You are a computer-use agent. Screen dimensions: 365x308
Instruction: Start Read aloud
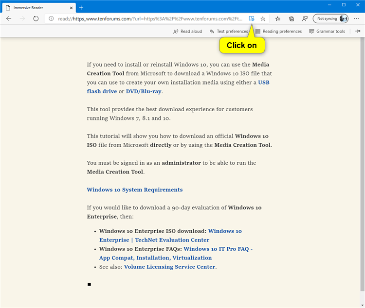pyautogui.click(x=188, y=32)
